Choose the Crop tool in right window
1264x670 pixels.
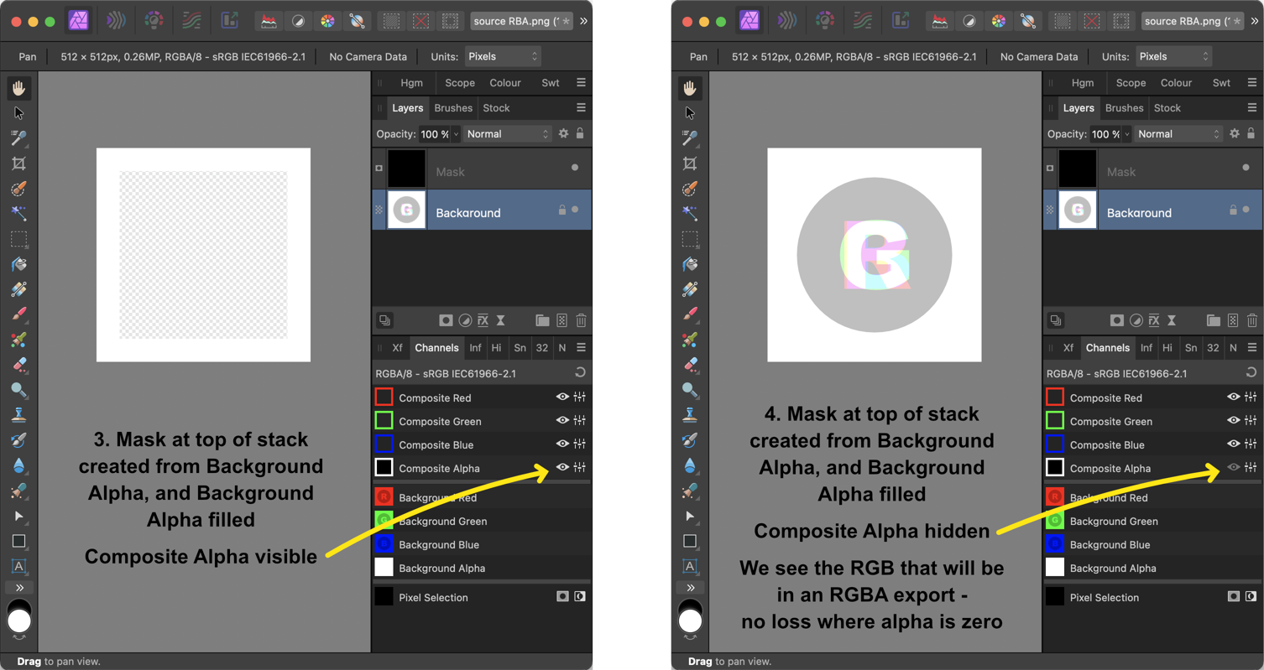[x=690, y=164]
